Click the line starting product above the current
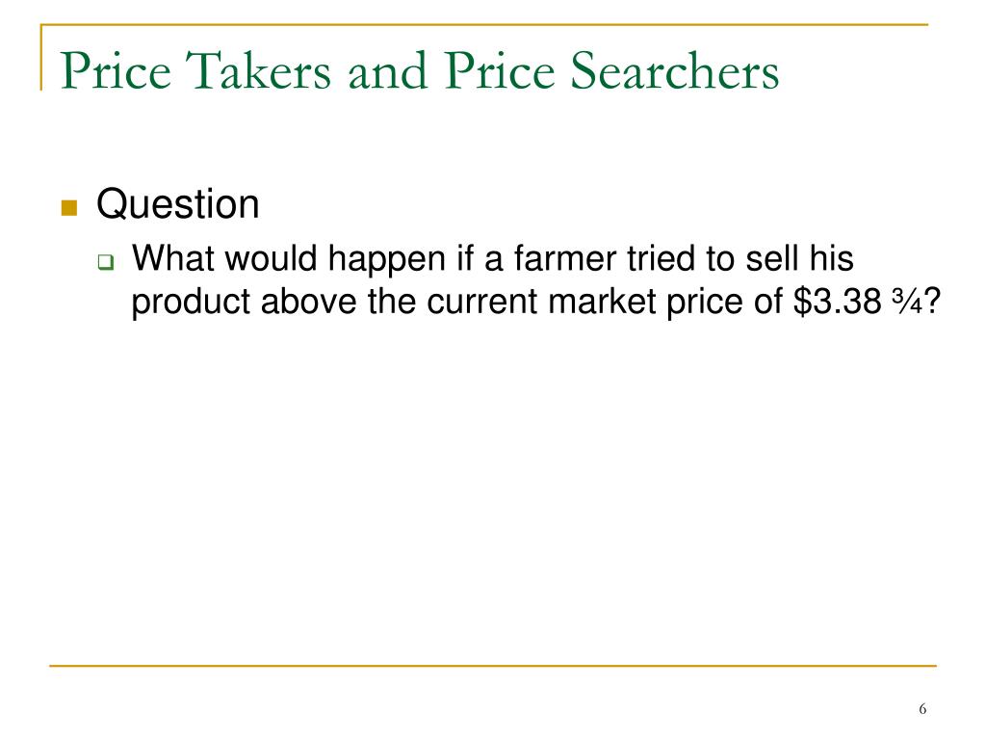Image resolution: width=986 pixels, height=740 pixels. (x=535, y=302)
